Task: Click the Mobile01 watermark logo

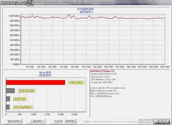Action: (x=17, y=3)
